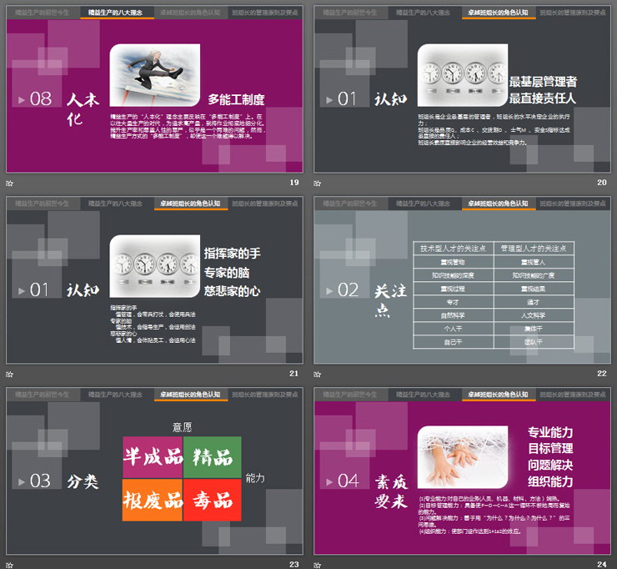Viewport: 617px width, 569px height.
Task: Click the animation star icon under slide 20
Action: [318, 183]
